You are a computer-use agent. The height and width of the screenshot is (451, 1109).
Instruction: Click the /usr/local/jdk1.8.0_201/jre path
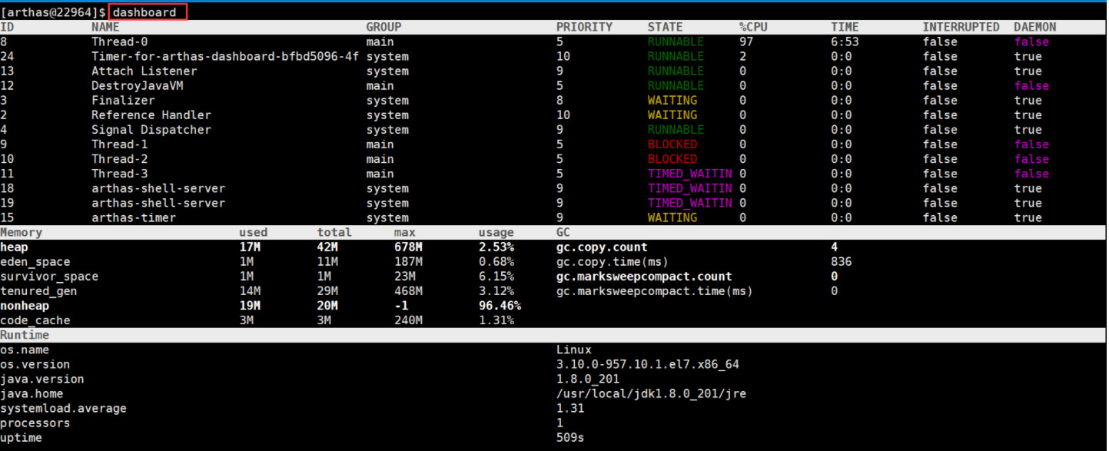tap(651, 393)
